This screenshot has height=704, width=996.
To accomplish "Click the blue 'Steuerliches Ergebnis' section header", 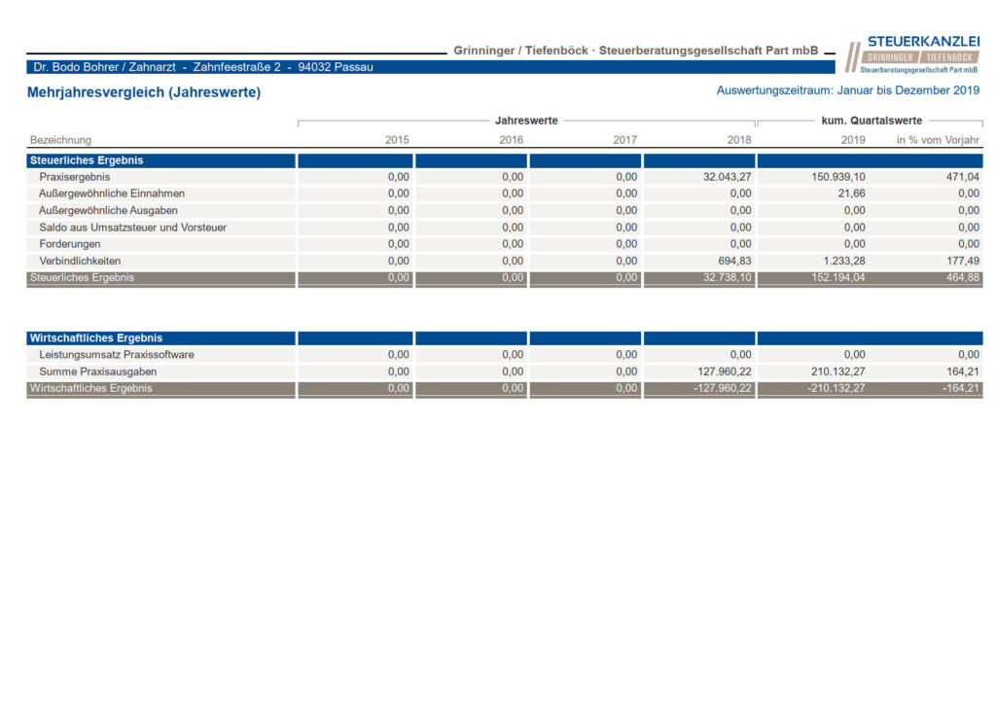I will 87,160.
